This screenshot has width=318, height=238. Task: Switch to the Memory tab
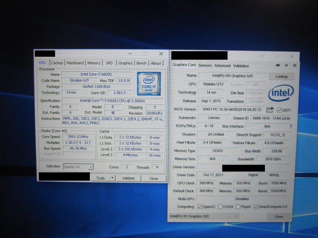94,63
